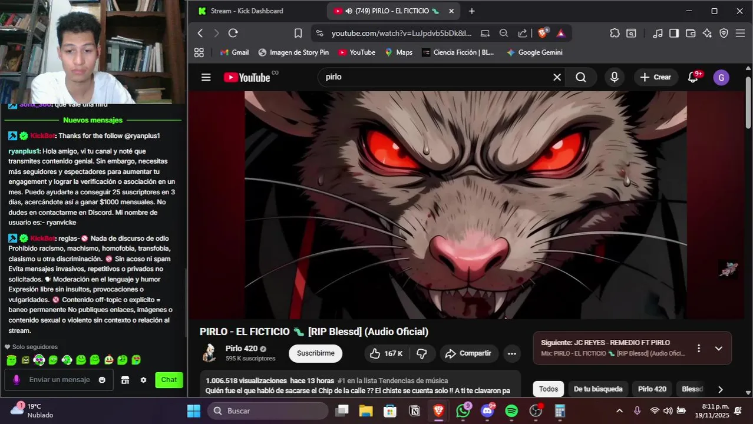Expand the Mix playlist chevron

coord(718,348)
